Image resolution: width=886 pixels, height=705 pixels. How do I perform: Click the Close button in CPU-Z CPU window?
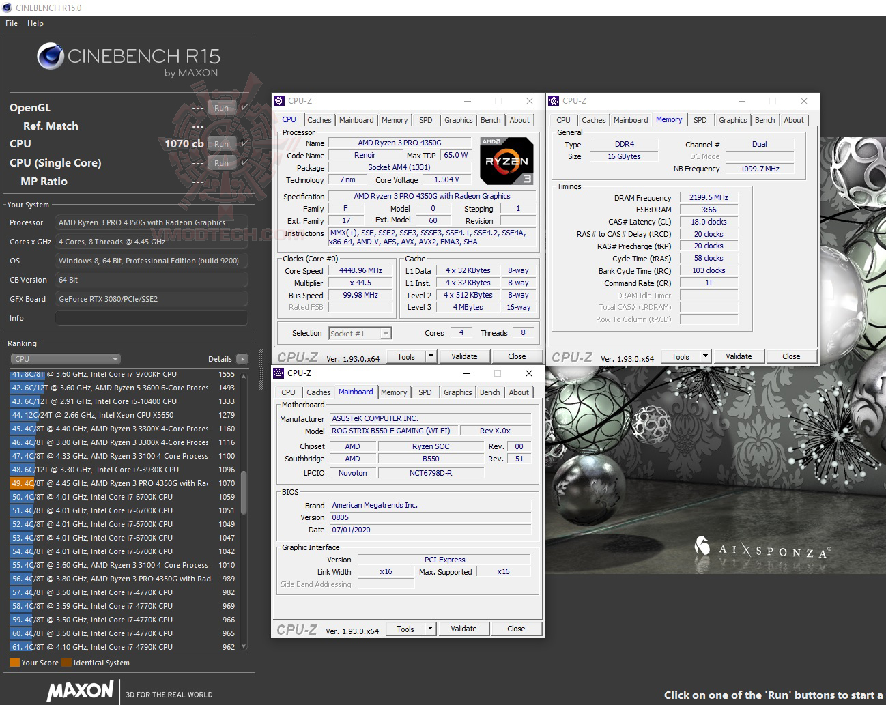(517, 356)
